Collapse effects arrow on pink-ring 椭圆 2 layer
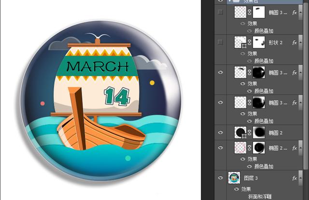Image resolution: width=309 pixels, height=200 pixels. click(x=301, y=147)
